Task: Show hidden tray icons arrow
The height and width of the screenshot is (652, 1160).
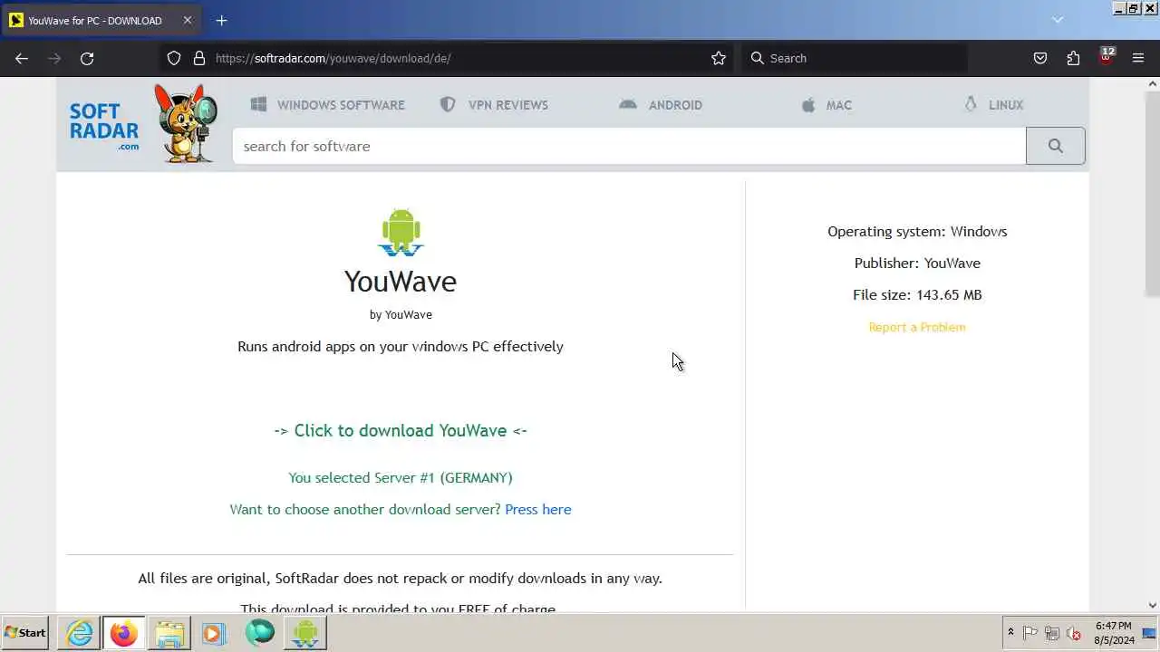Action: (x=1010, y=633)
